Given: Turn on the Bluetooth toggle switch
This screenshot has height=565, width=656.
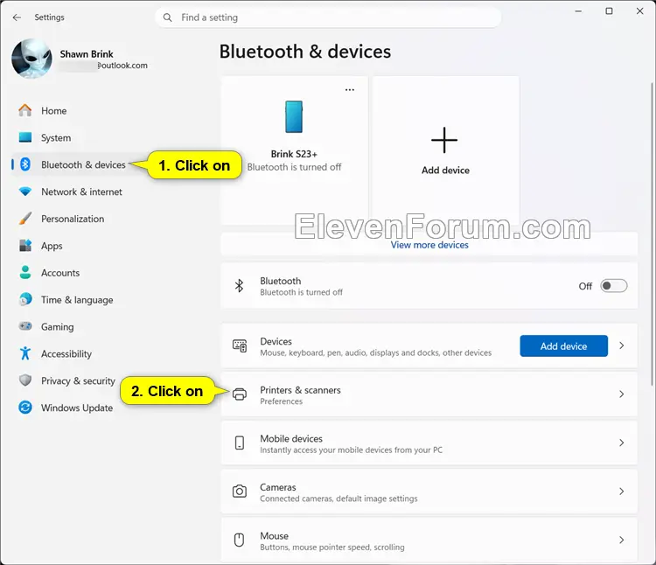Looking at the screenshot, I should 614,286.
